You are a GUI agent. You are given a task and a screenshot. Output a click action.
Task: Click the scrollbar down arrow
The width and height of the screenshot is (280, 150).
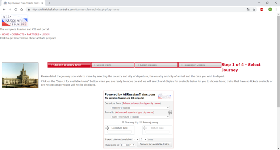click(x=278, y=149)
